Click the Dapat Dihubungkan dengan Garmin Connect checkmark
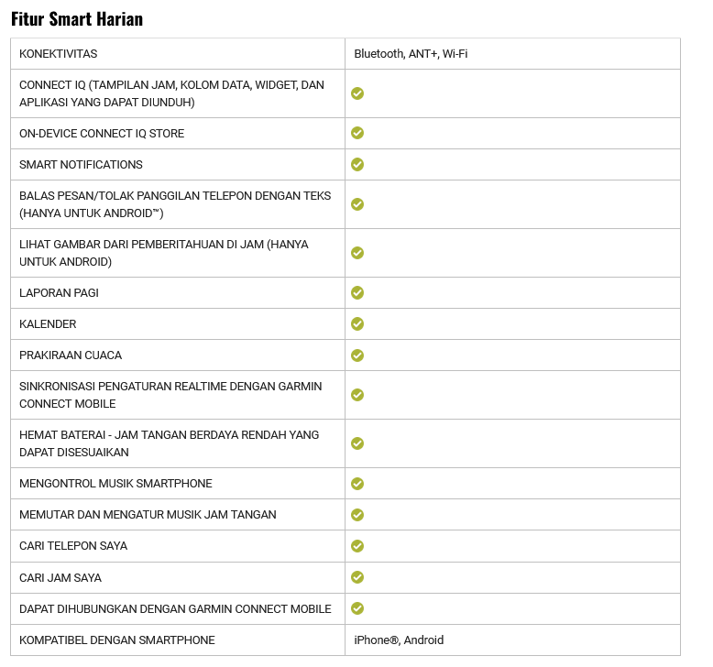Image resolution: width=713 pixels, height=667 pixels. click(357, 608)
